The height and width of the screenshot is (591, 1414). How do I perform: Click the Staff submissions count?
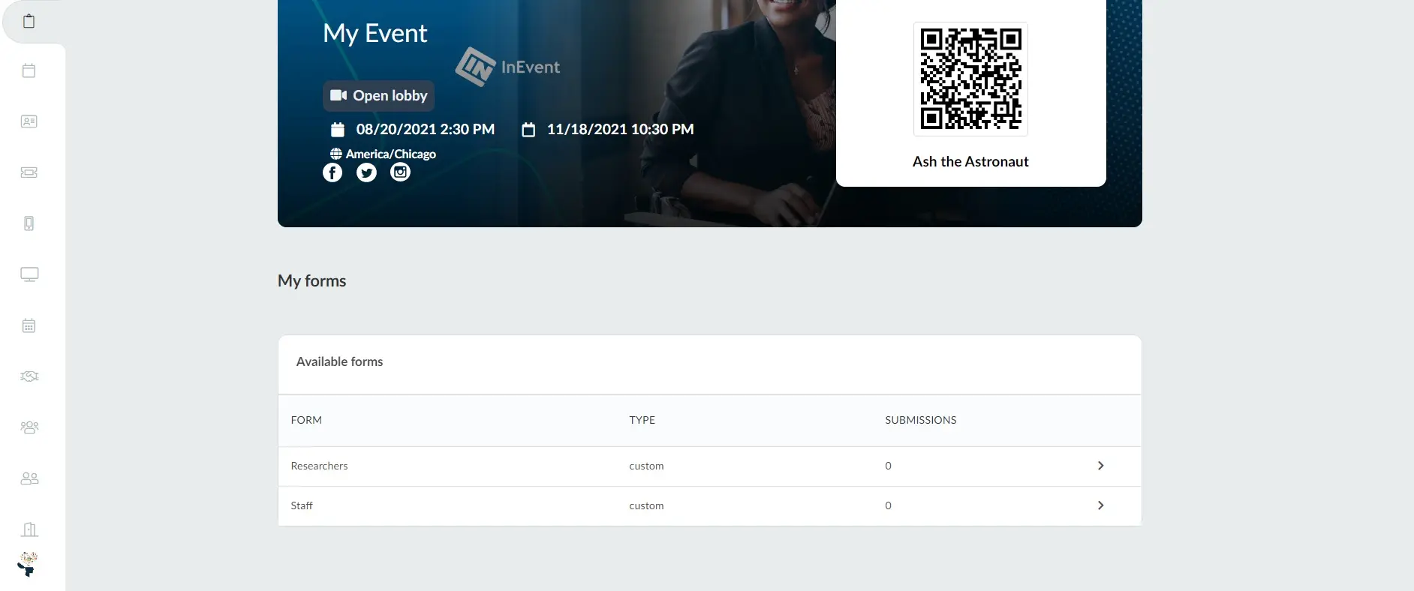point(888,505)
